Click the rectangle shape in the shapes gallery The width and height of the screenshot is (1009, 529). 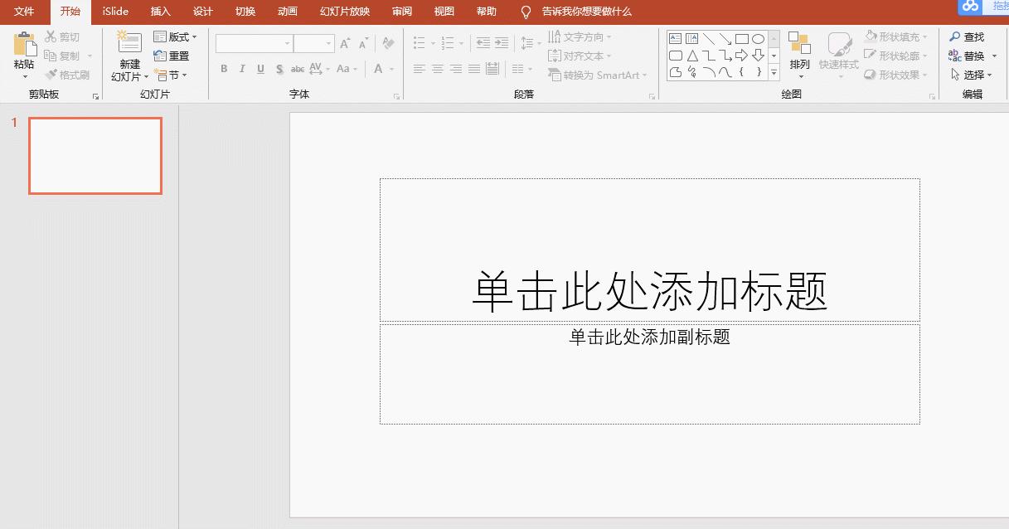743,37
